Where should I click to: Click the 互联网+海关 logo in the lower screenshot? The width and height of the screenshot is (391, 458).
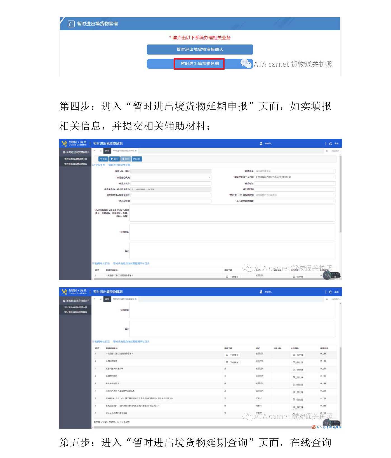74,292
